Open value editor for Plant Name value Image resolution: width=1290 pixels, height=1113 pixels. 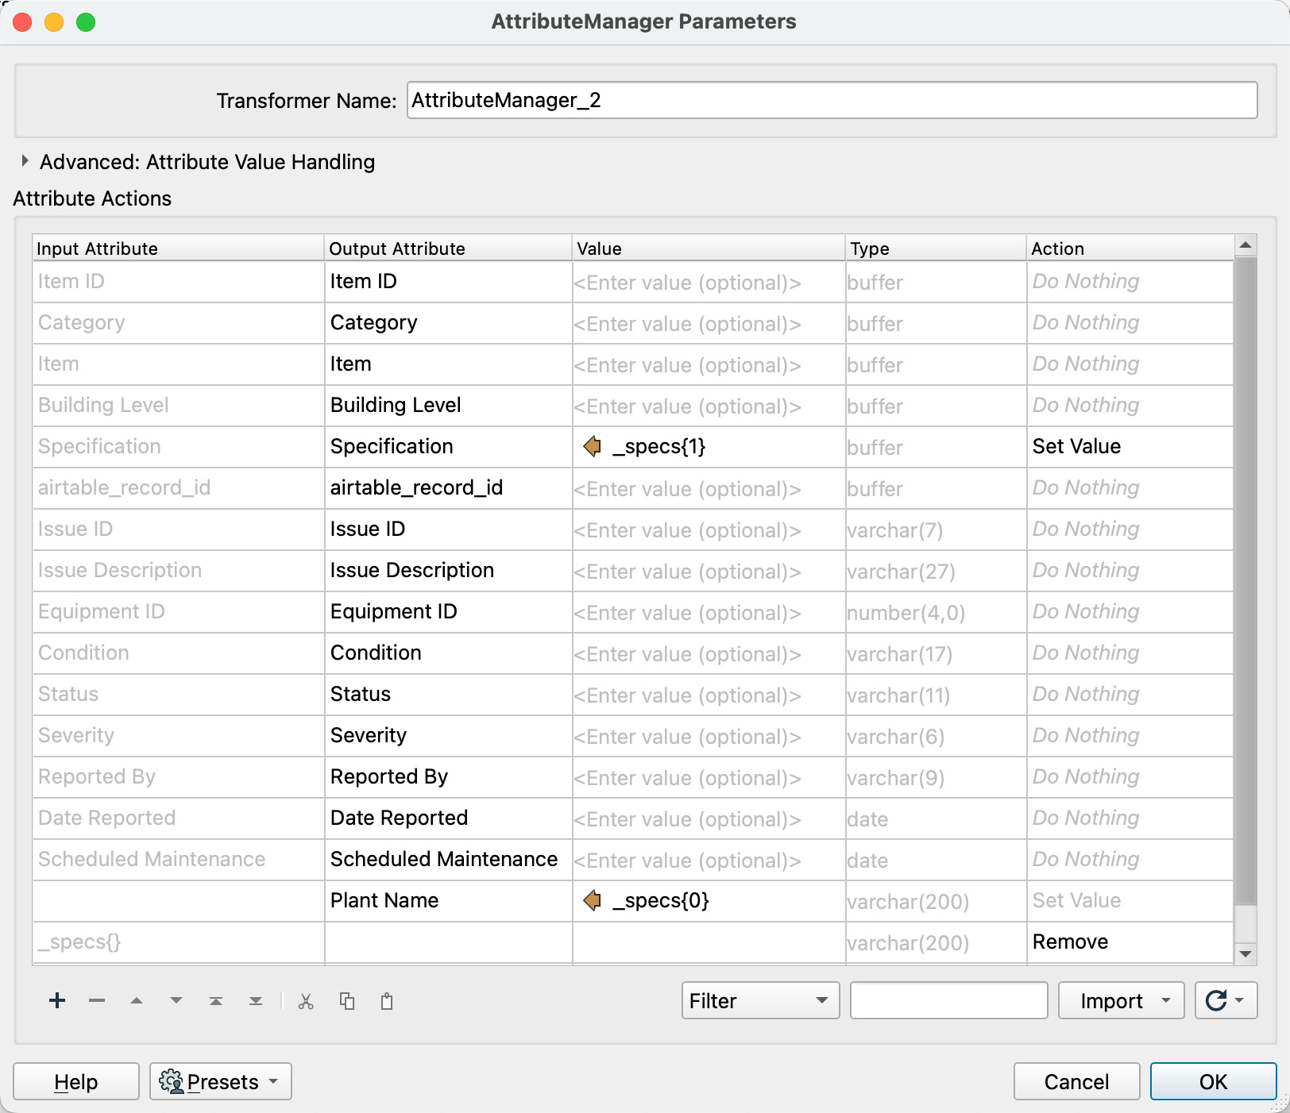click(x=593, y=901)
